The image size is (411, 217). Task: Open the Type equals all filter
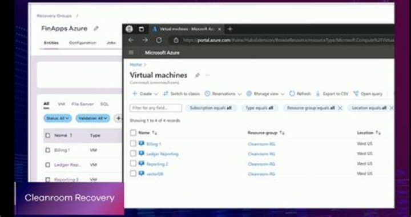click(x=259, y=108)
